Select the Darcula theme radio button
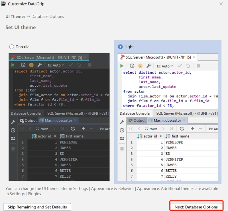Image resolution: width=228 pixels, height=211 pixels. pos(12,47)
